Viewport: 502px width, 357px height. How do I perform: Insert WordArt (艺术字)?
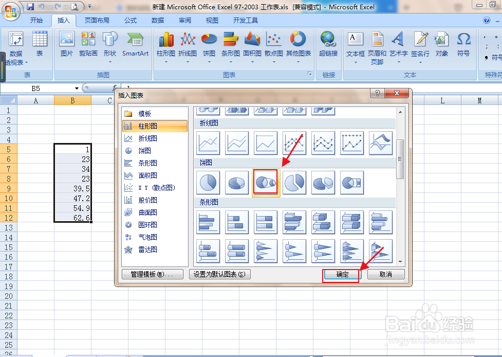(399, 47)
